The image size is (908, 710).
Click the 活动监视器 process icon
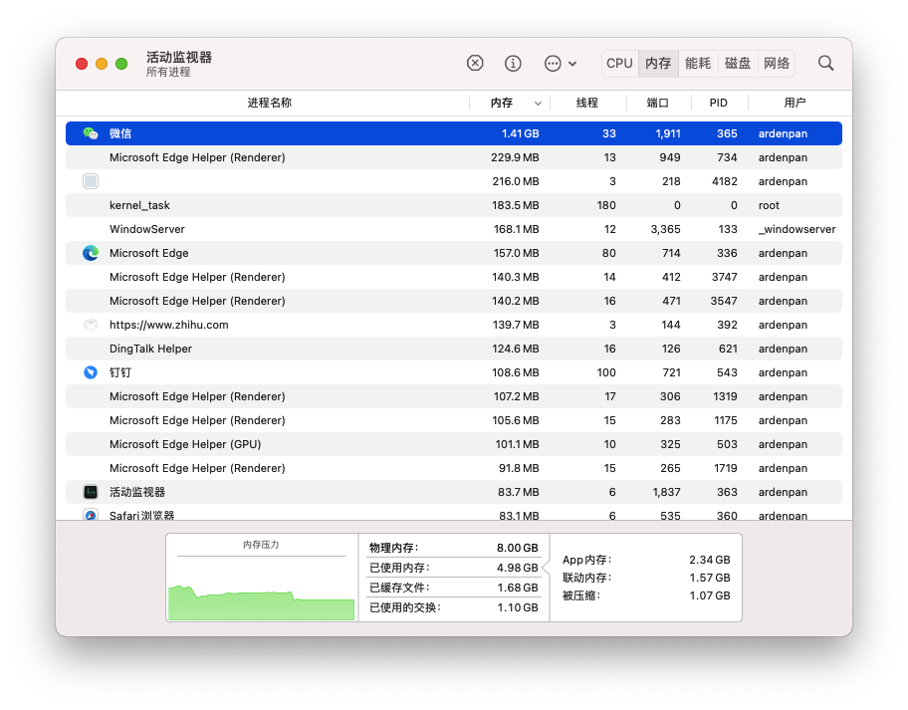tap(91, 492)
